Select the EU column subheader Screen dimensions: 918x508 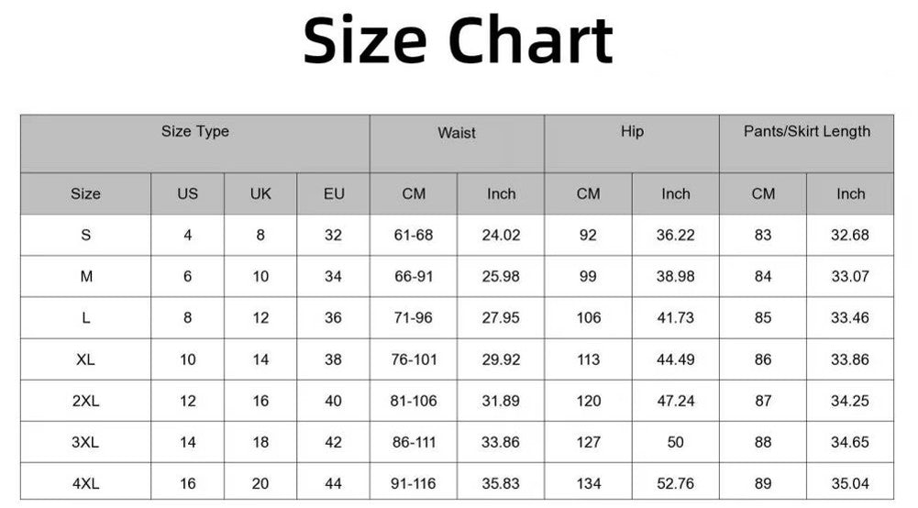point(333,193)
